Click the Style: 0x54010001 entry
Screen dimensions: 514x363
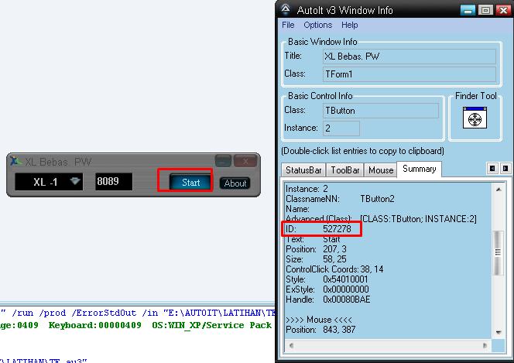[327, 279]
